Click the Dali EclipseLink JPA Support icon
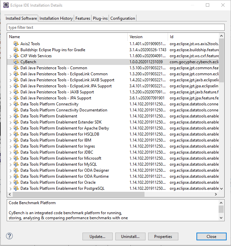This screenshot has height=246, width=231. (x=16, y=86)
